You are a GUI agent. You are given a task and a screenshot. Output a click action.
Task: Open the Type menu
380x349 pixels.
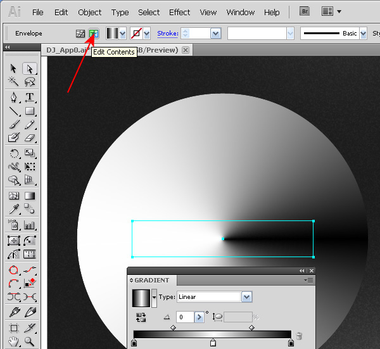[120, 13]
